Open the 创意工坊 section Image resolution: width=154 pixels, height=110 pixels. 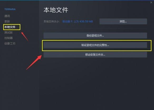coord(10,43)
